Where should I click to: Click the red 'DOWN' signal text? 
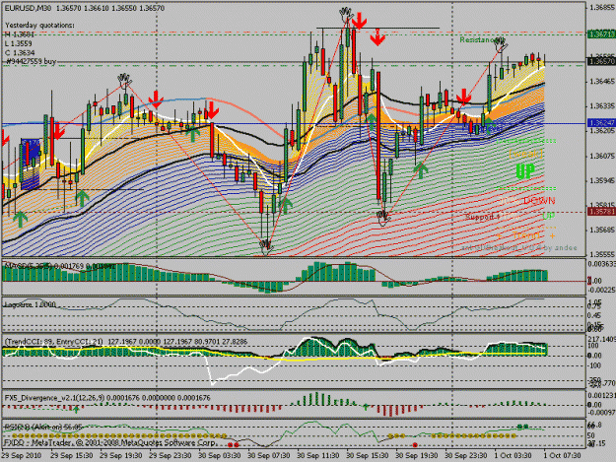[x=539, y=201]
